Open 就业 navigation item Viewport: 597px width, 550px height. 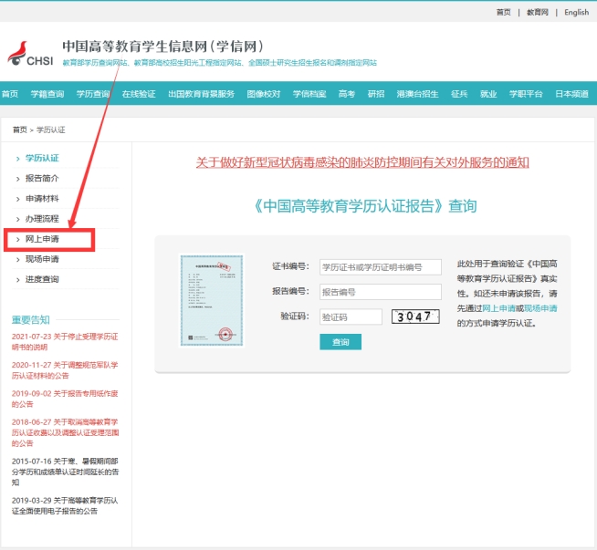(x=488, y=94)
